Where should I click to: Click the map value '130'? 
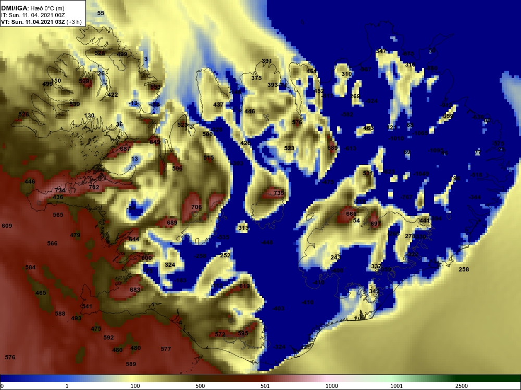pyautogui.click(x=89, y=115)
